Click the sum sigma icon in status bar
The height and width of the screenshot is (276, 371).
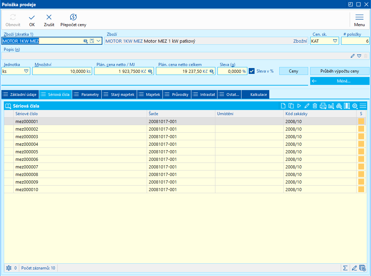[x=345, y=268]
